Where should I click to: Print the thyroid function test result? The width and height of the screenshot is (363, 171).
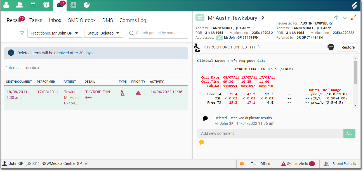[x=331, y=47]
